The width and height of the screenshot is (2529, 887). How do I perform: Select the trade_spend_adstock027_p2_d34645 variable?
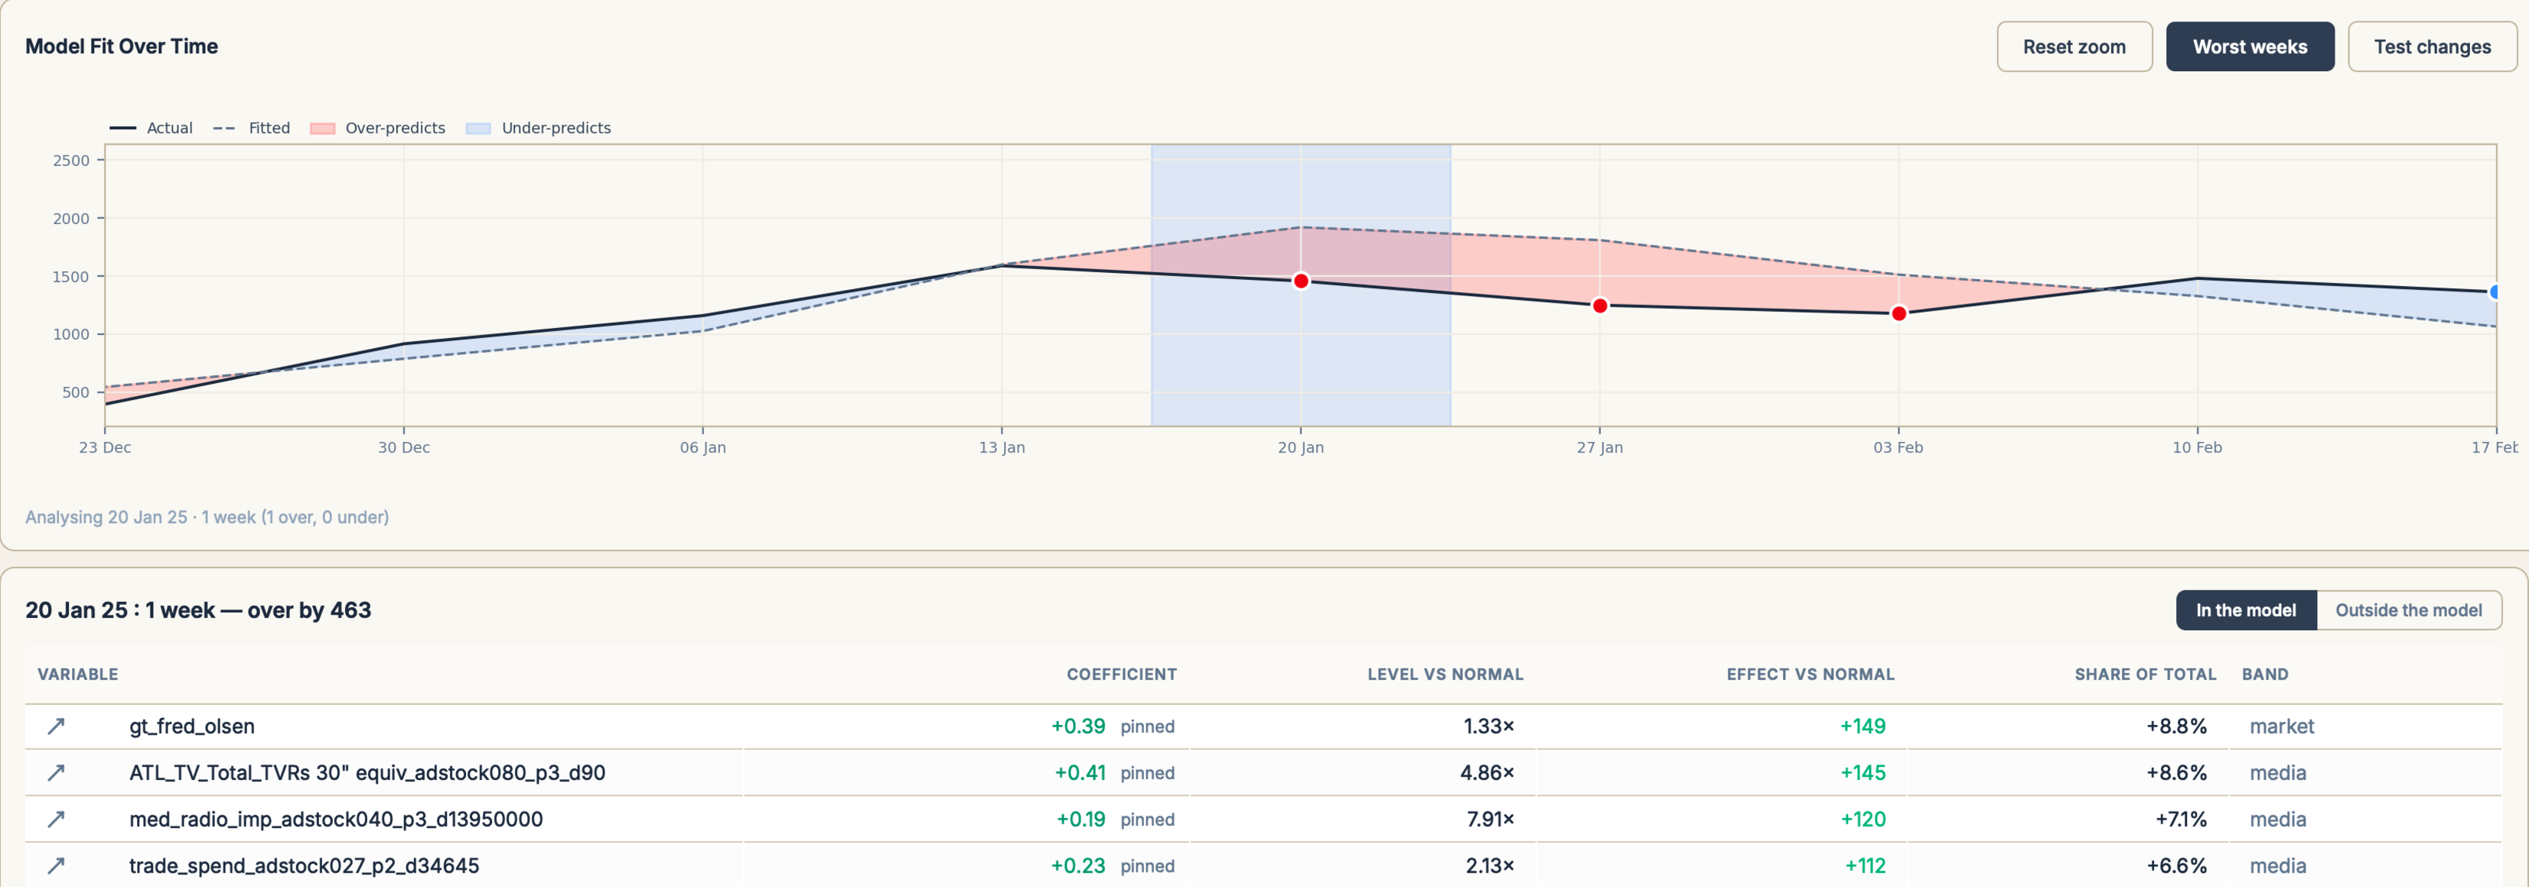click(305, 866)
